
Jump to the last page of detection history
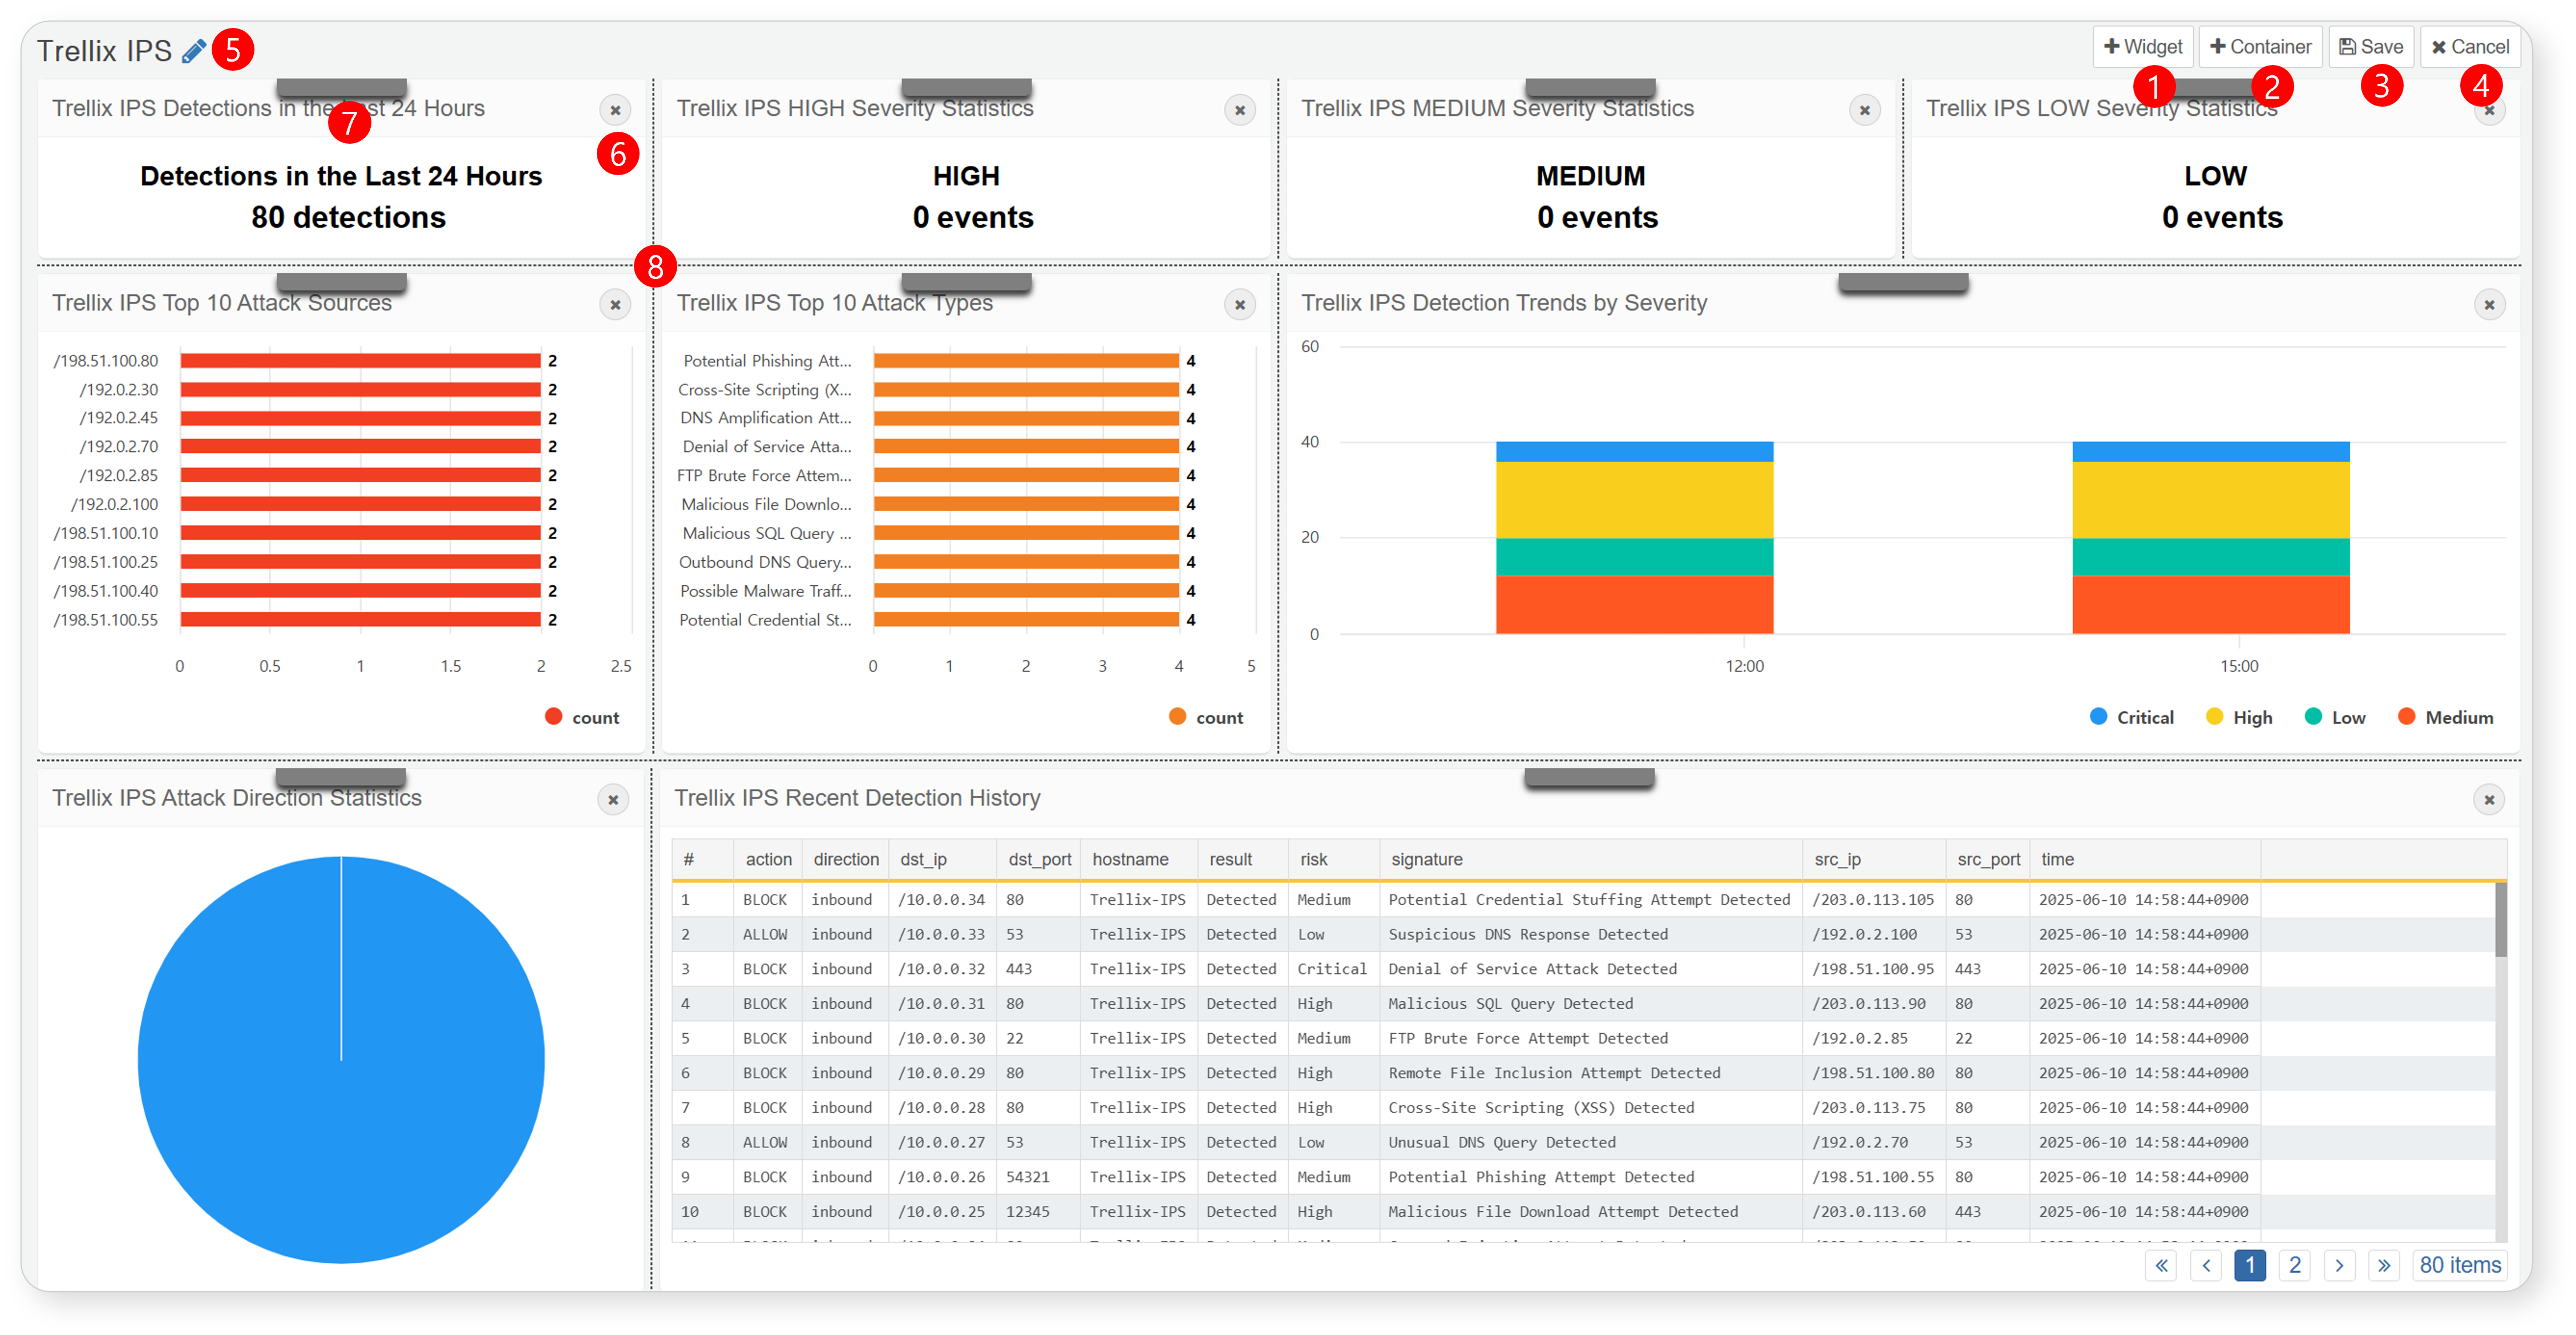2384,1265
